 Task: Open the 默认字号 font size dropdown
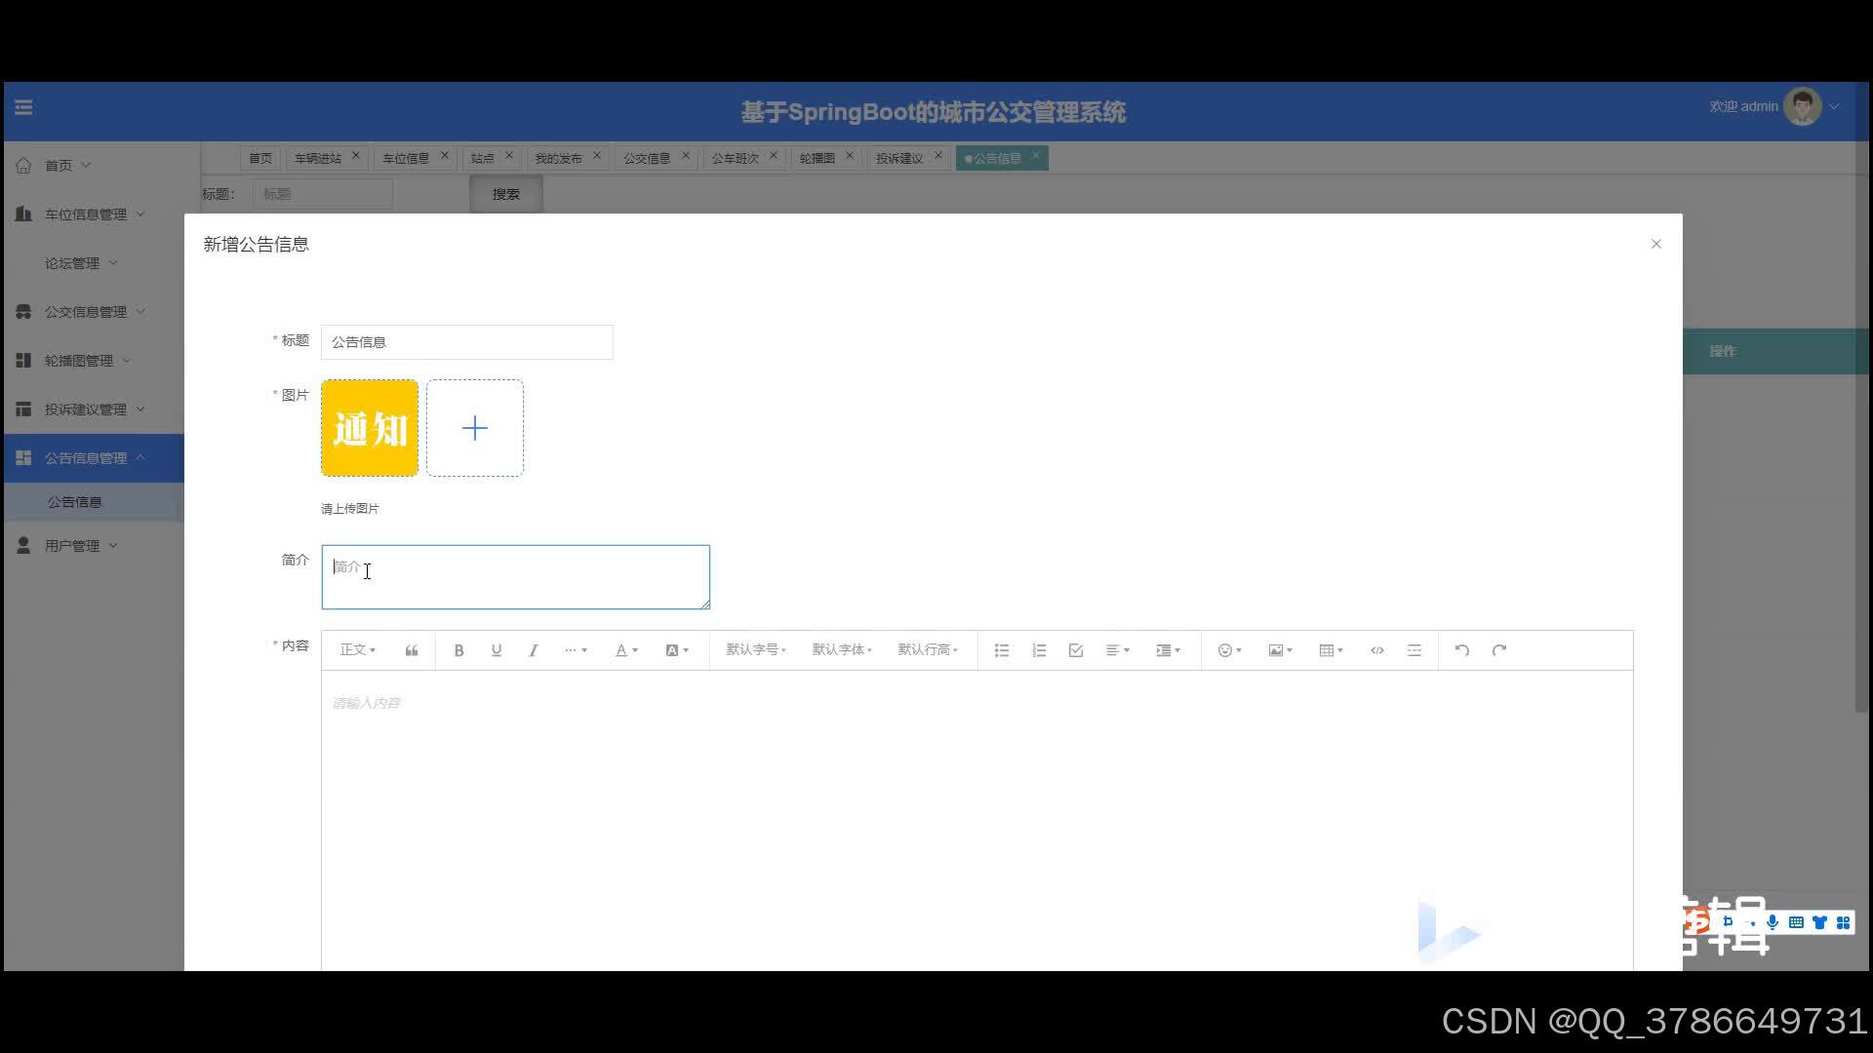click(x=755, y=650)
